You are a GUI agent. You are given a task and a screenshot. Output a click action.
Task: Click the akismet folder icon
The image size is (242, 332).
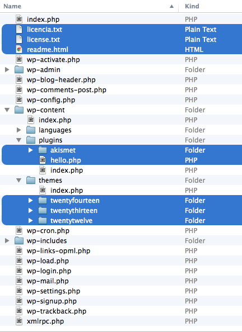click(43, 150)
